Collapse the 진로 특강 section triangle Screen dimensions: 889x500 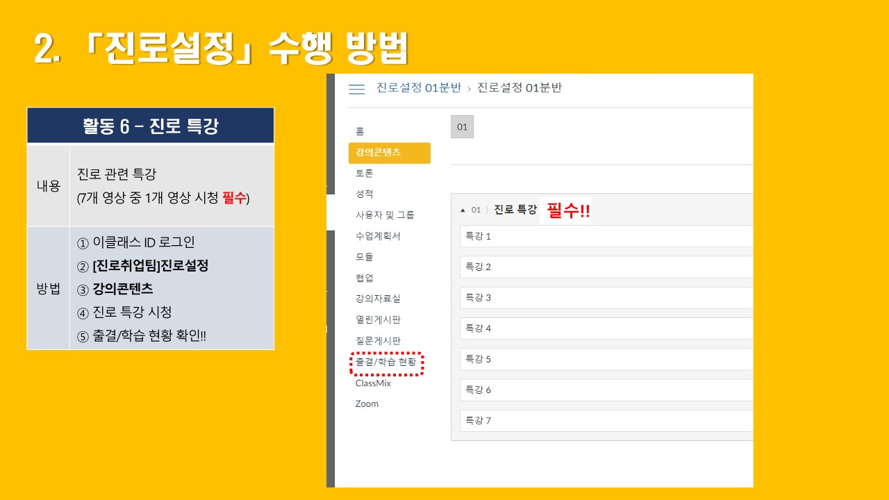(x=463, y=210)
